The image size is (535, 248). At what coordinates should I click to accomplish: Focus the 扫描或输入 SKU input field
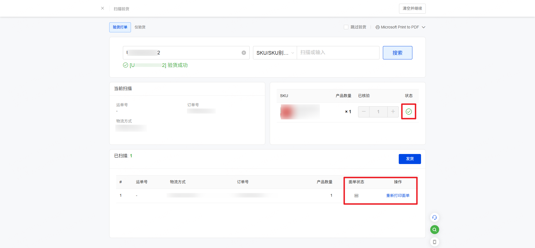[x=338, y=53]
